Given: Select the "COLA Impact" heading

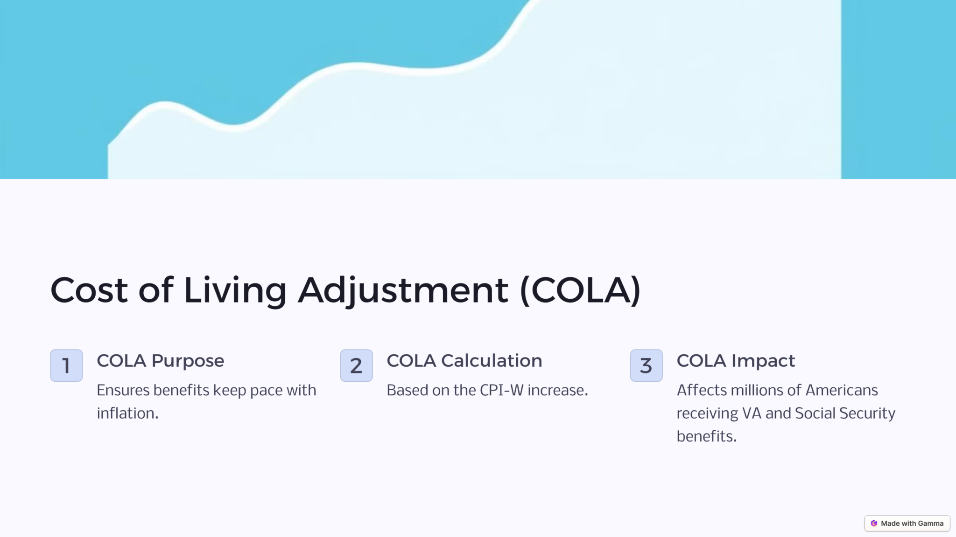Looking at the screenshot, I should point(736,361).
